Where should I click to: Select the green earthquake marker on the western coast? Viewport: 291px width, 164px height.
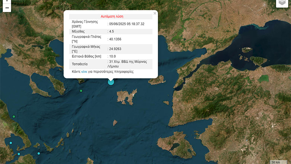(14, 117)
